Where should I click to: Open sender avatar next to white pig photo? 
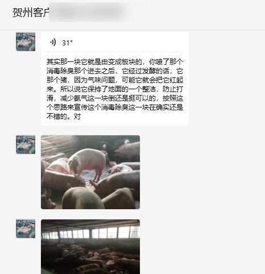26,144
